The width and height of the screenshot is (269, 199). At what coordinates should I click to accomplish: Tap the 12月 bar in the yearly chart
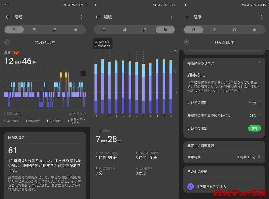pos(96,89)
